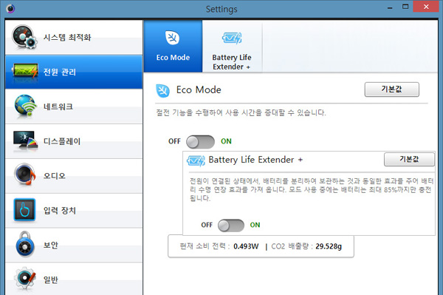Toggle the Eco Mode switch

pos(200,142)
